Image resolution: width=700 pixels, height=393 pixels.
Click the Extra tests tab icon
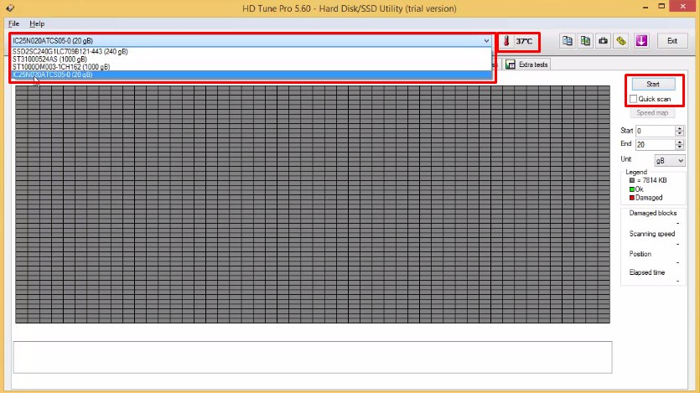(x=511, y=65)
